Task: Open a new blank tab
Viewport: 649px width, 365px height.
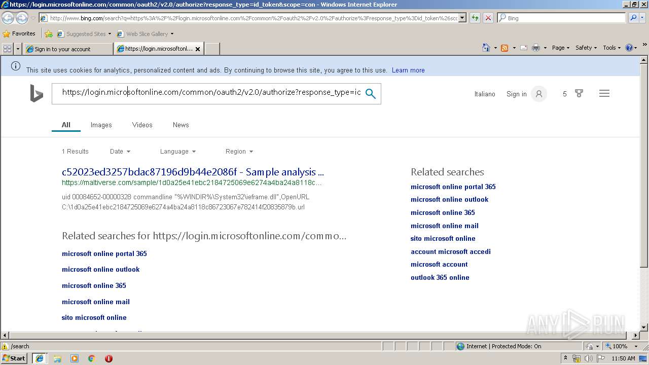Action: click(212, 49)
